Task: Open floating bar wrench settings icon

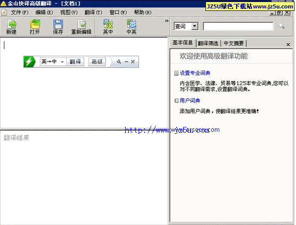Action: pyautogui.click(x=119, y=61)
